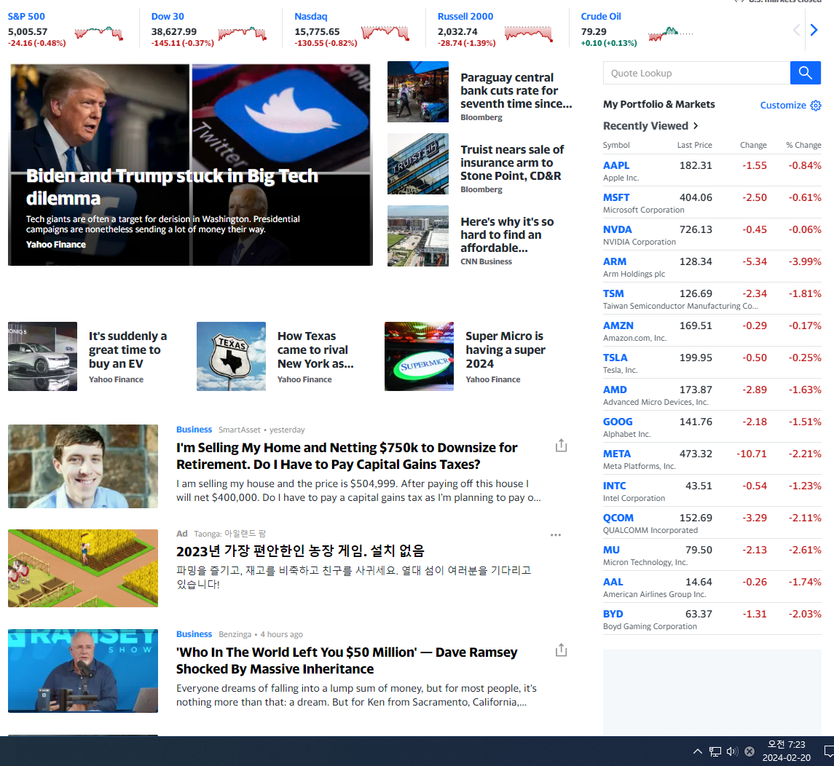Image resolution: width=834 pixels, height=766 pixels.
Task: Open network status icon in taskbar
Action: (715, 751)
